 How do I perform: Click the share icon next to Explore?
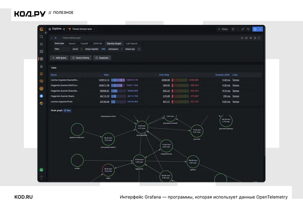[64, 29]
